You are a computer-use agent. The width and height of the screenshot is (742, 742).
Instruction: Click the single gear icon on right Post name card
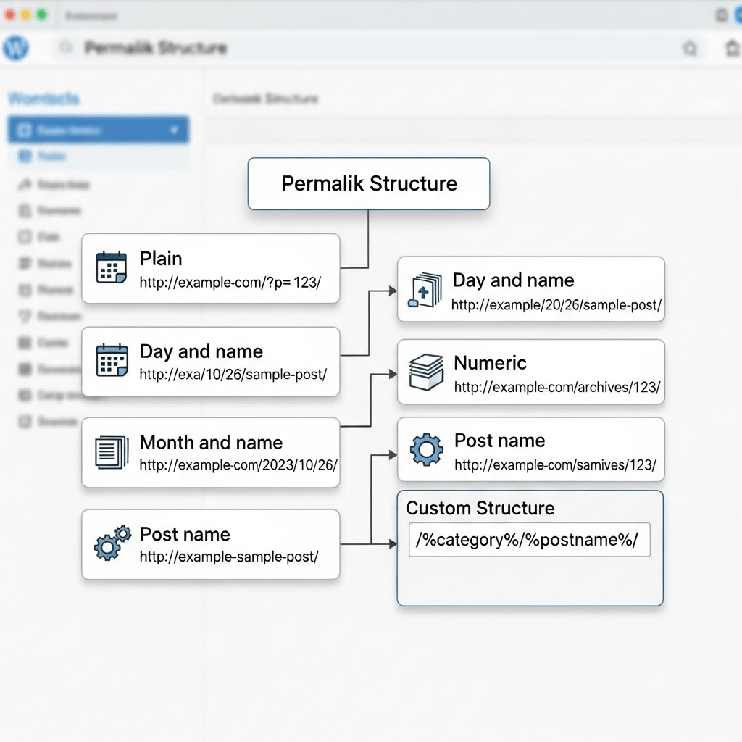(426, 450)
